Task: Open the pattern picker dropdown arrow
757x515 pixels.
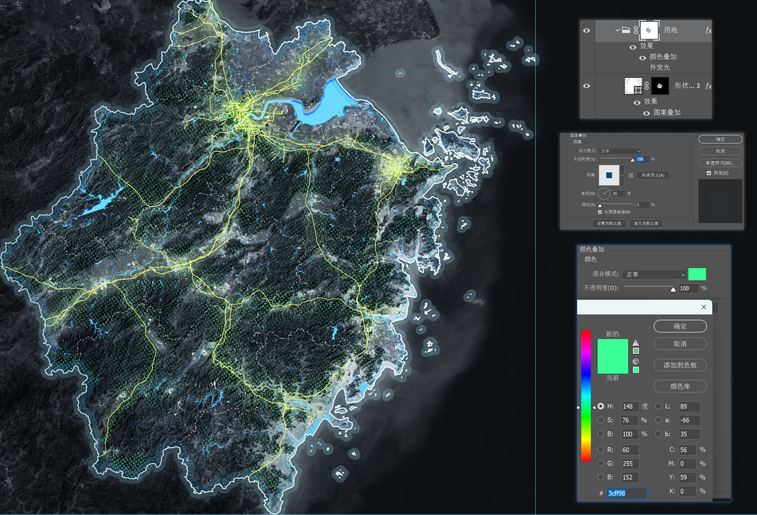Action: 622,176
